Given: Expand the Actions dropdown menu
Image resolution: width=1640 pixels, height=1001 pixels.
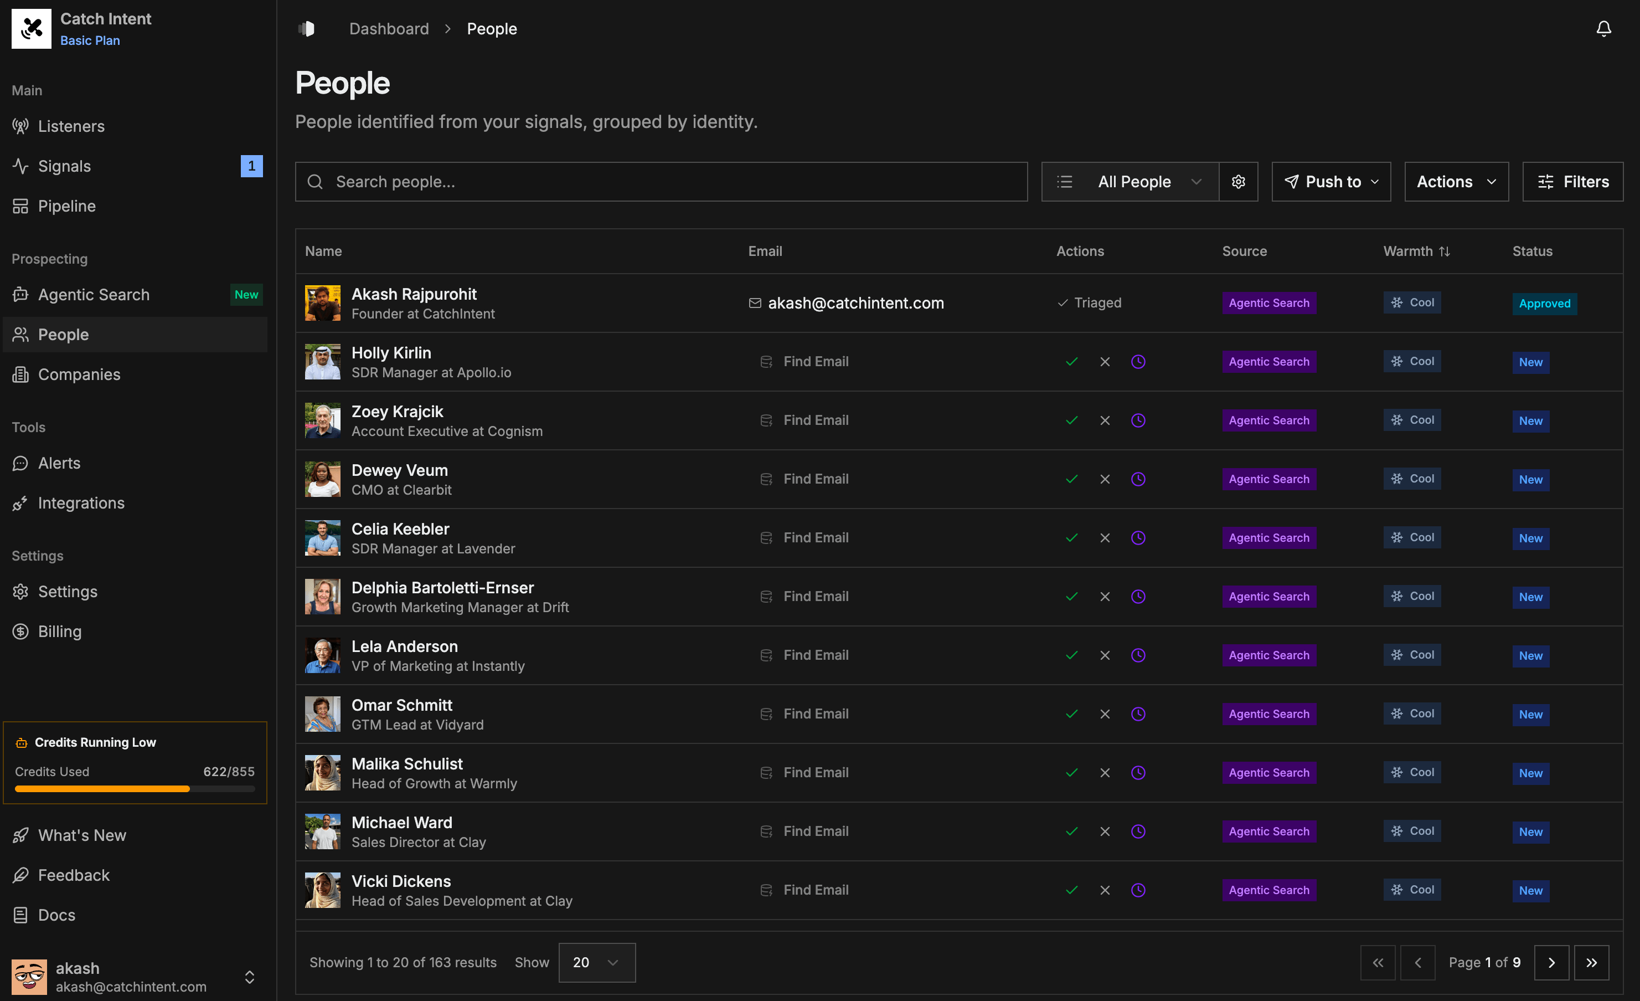Looking at the screenshot, I should point(1456,182).
